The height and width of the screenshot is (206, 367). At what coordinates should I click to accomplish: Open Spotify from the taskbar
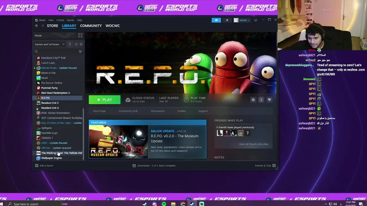point(164,204)
